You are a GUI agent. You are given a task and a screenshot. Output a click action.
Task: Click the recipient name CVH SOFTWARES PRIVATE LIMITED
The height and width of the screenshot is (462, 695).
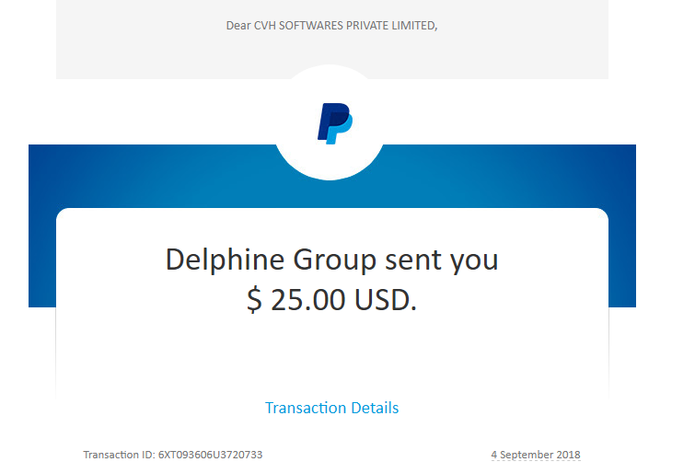345,26
